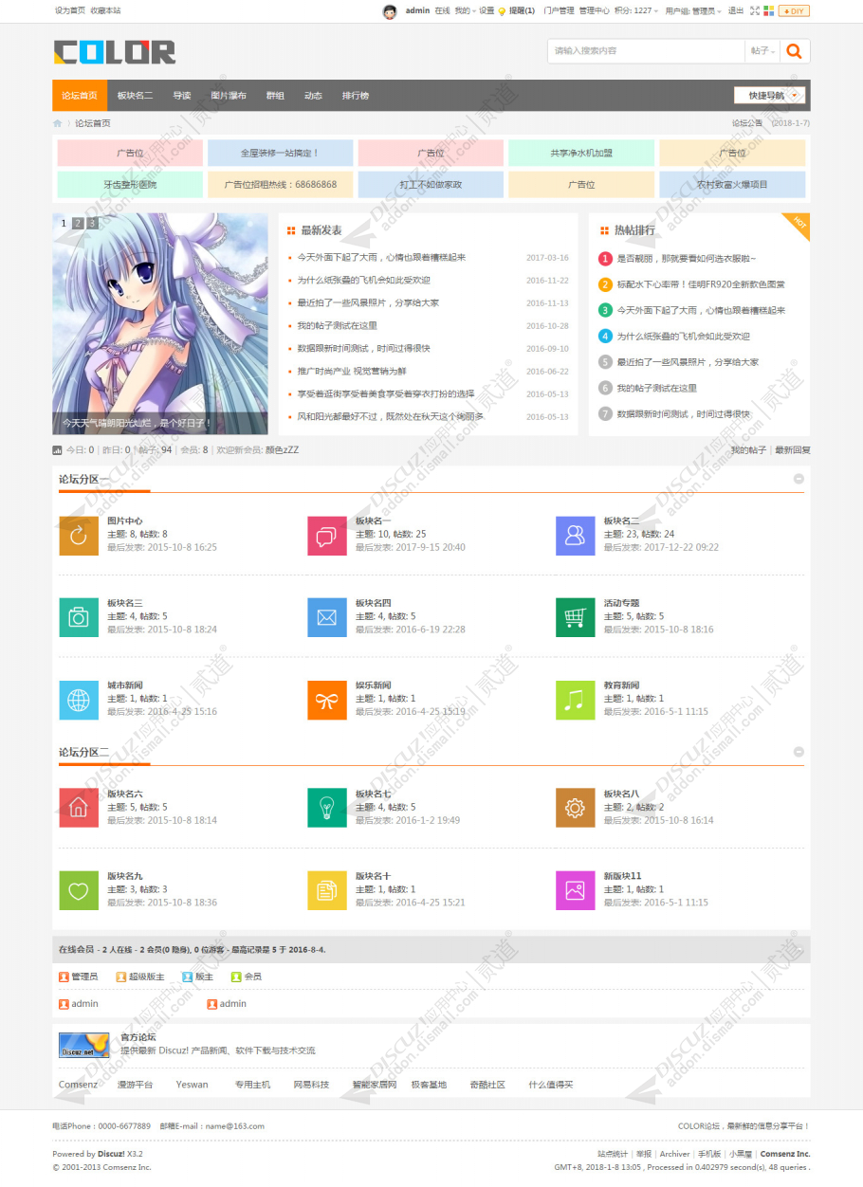Select the 板块名二 nav tab

[x=135, y=95]
